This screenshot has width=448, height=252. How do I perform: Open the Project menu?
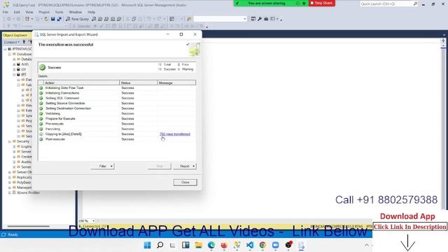click(x=44, y=12)
